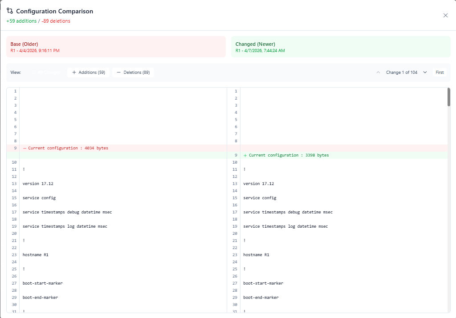Click 'R1 - 4/7/2026, 7:44:24 AM' timestamp
The height and width of the screenshot is (318, 456).
coord(260,51)
